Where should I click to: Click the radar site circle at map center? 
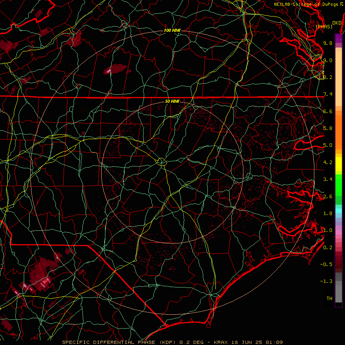coord(161,162)
